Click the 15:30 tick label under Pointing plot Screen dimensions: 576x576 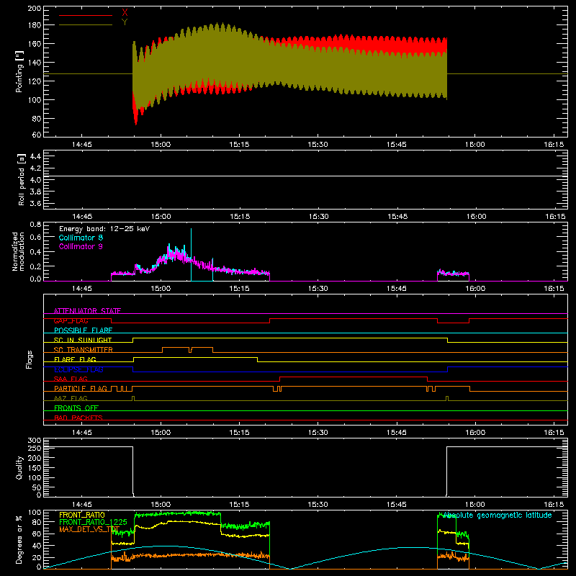coord(318,145)
